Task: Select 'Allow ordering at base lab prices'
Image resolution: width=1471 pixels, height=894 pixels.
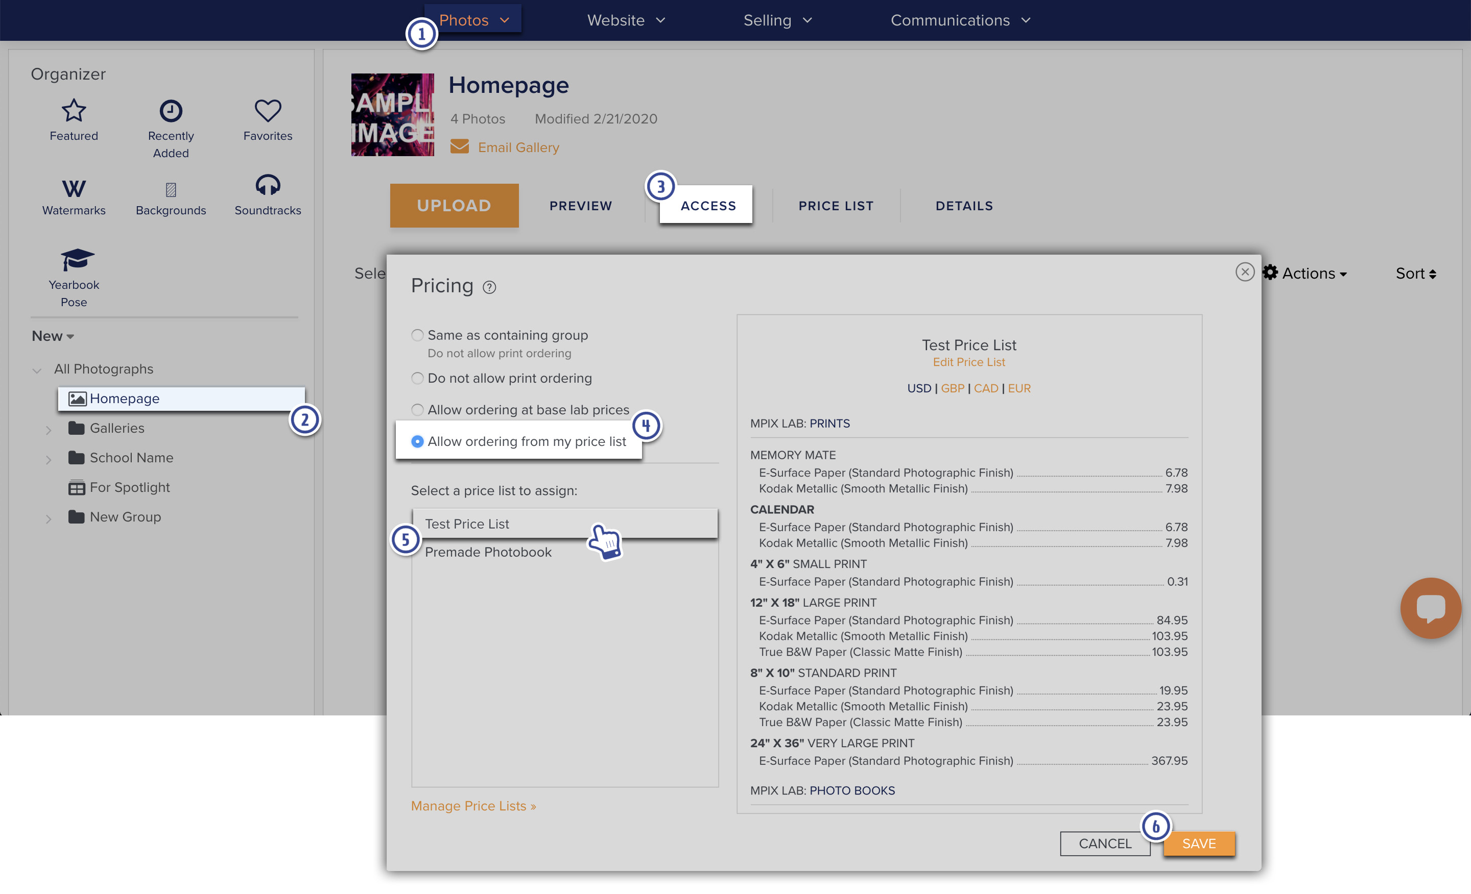Action: [417, 410]
